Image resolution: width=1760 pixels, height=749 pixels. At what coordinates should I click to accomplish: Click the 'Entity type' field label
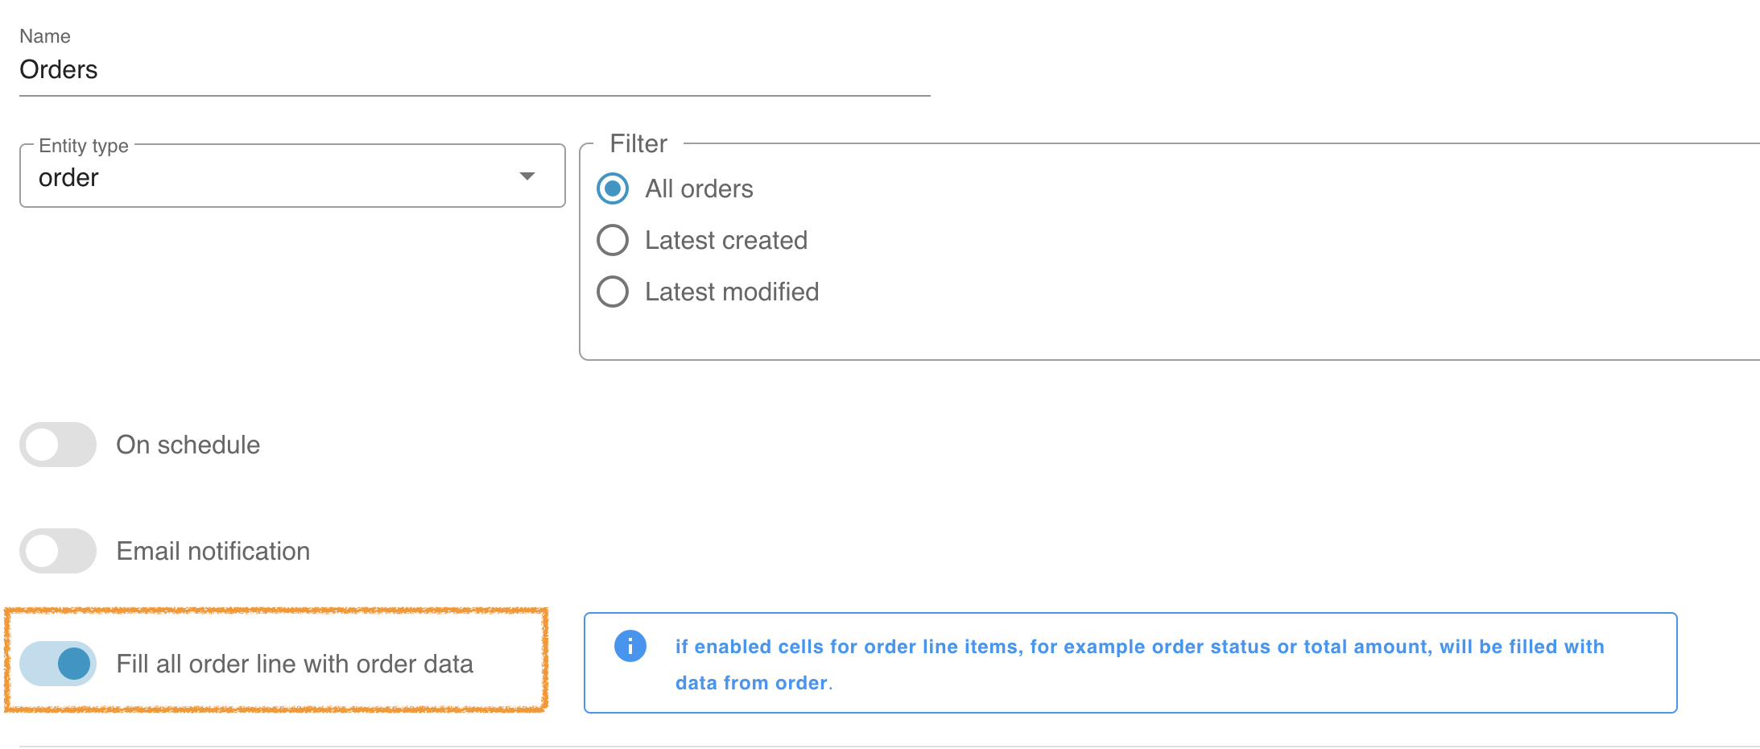[84, 146]
